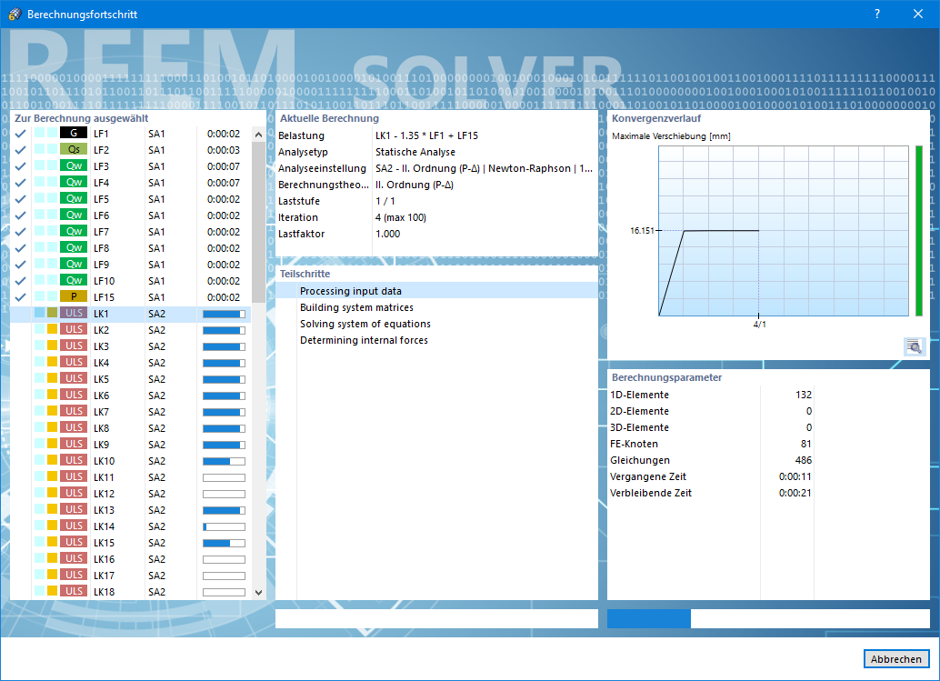
Task: Click the load case list scrollbar thumb
Action: click(258, 222)
